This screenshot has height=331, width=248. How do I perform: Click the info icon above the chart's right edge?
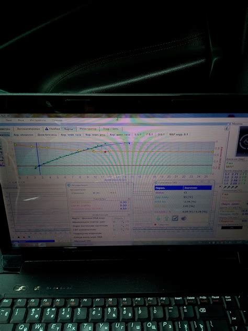click(x=227, y=128)
